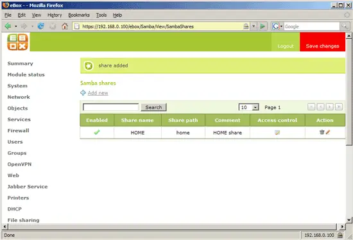The height and width of the screenshot is (240, 353).
Task: Click the vertical scrollbar up arrow
Action: tap(349, 35)
